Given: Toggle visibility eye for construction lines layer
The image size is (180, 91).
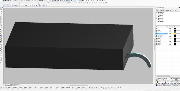Looking at the screenshot, I should [x=170, y=33].
